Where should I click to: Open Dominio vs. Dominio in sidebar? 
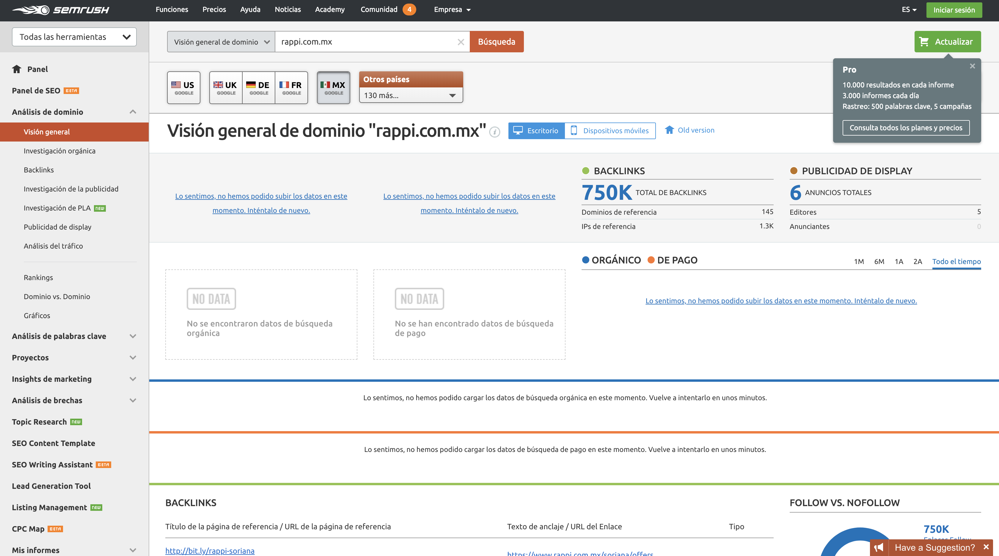[x=56, y=297]
